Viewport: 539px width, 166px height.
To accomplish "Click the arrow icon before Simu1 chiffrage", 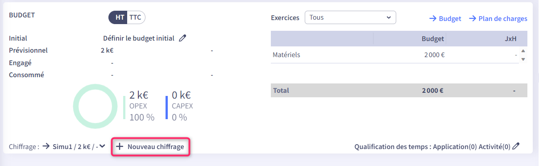I will point(46,146).
